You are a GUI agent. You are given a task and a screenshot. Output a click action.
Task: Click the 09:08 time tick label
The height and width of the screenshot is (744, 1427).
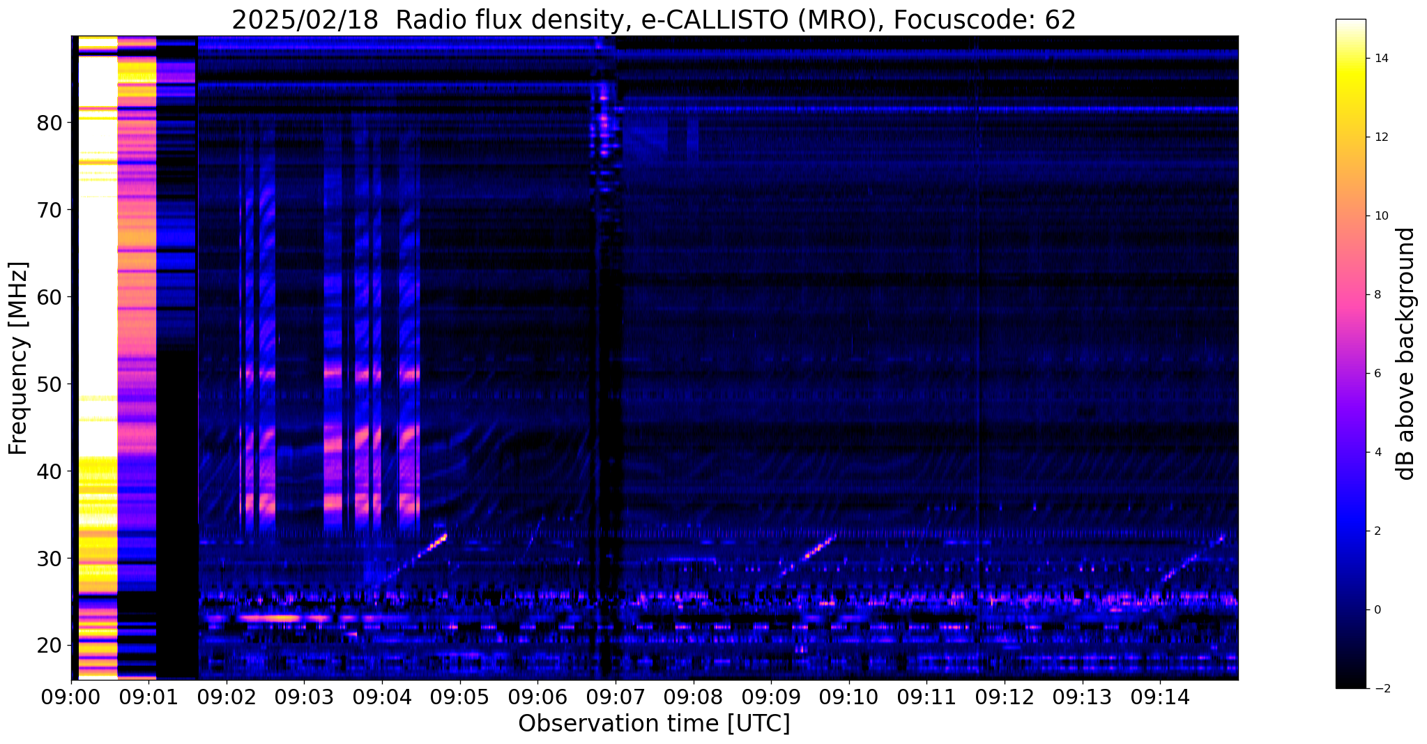click(694, 697)
